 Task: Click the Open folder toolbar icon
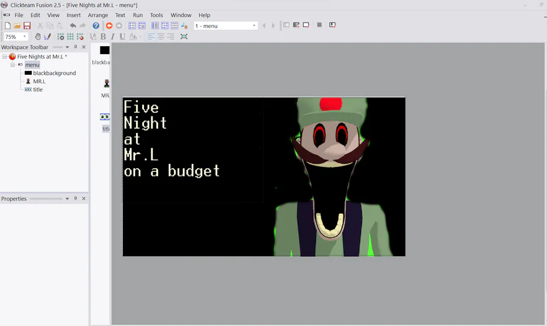point(17,25)
